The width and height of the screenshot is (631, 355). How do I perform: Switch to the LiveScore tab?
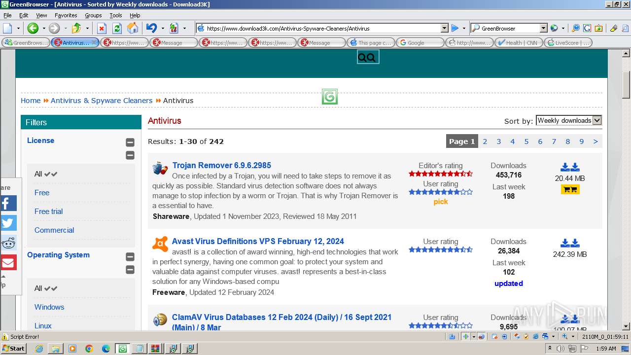click(x=568, y=43)
